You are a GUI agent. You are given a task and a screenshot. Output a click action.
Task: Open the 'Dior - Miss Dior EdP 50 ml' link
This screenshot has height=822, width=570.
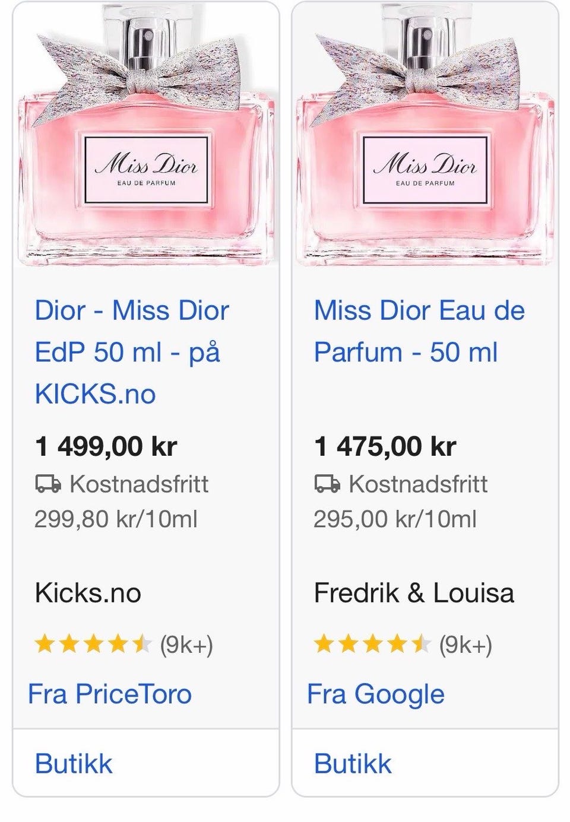point(132,351)
